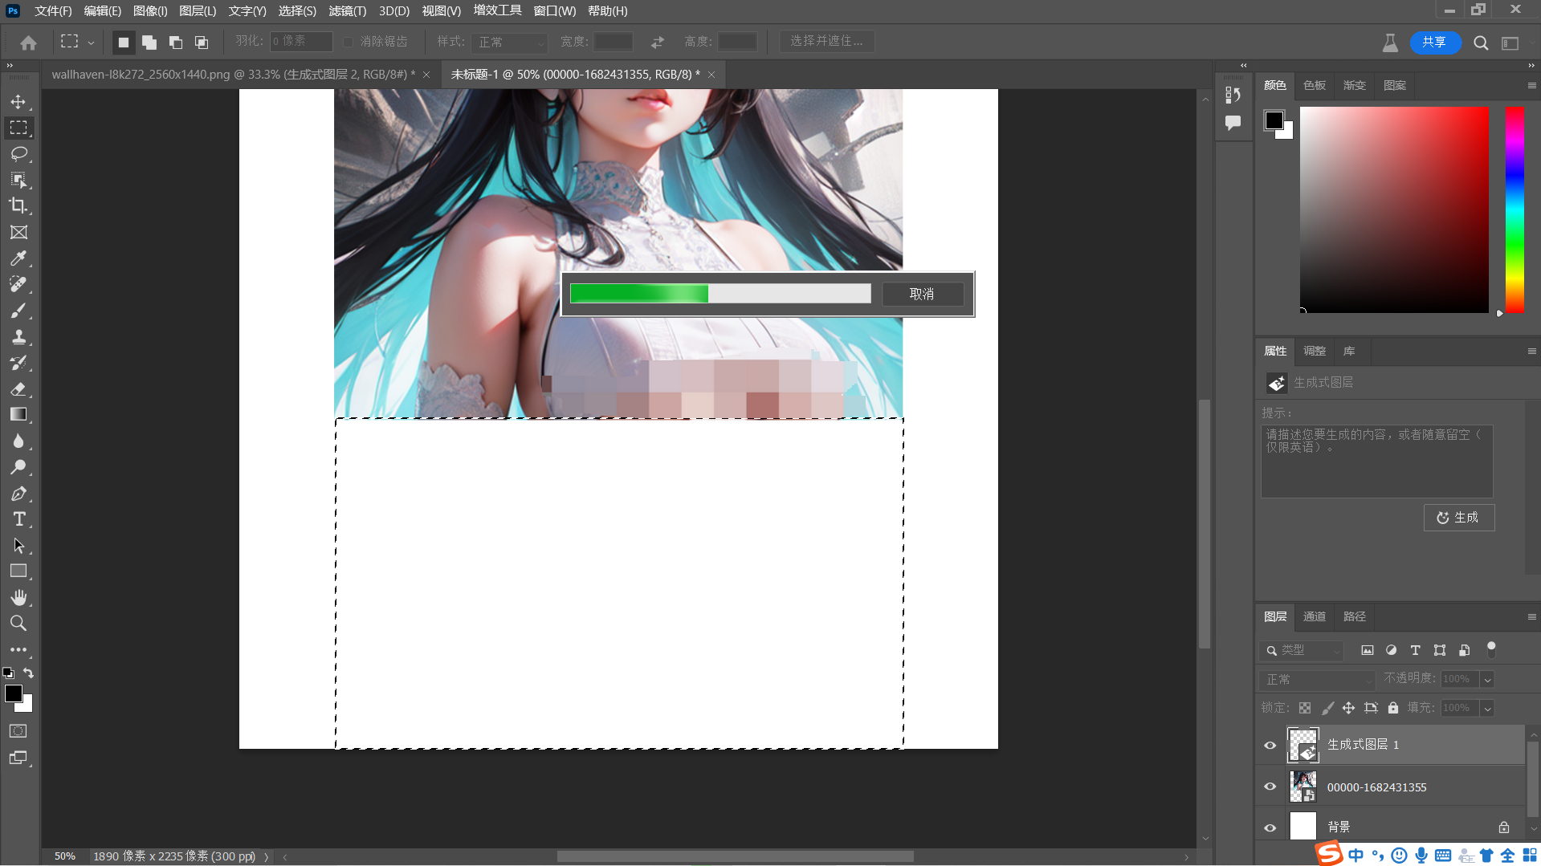
Task: Click the foreground color swatch in toolbar
Action: pos(14,693)
